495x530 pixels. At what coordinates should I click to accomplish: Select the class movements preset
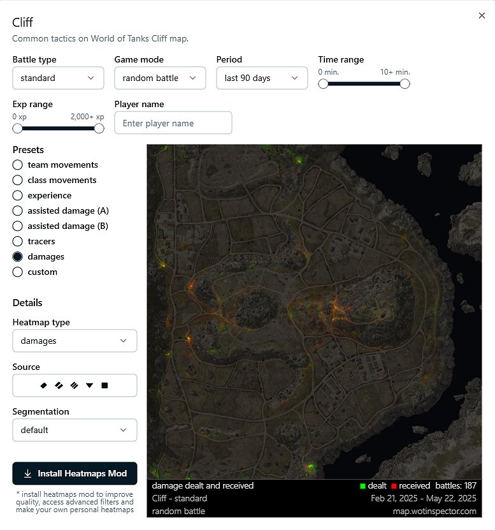pyautogui.click(x=54, y=180)
